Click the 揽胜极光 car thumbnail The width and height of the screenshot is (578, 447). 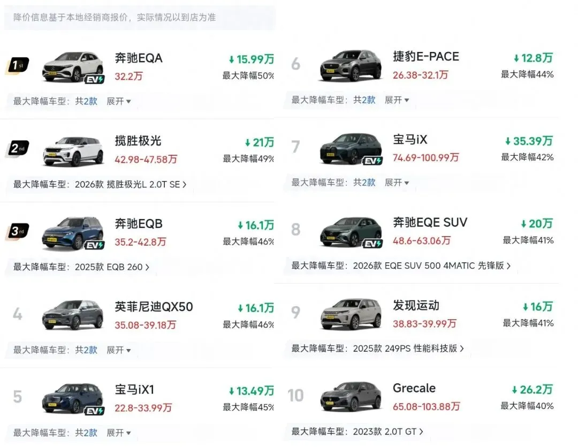[x=73, y=151]
